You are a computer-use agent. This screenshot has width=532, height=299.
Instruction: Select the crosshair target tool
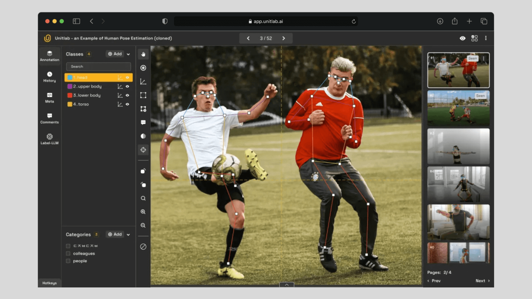pos(143,150)
